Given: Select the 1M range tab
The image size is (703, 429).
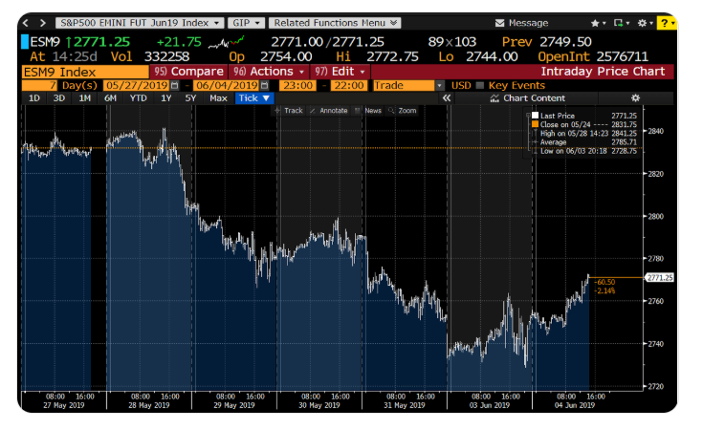Looking at the screenshot, I should [x=85, y=98].
